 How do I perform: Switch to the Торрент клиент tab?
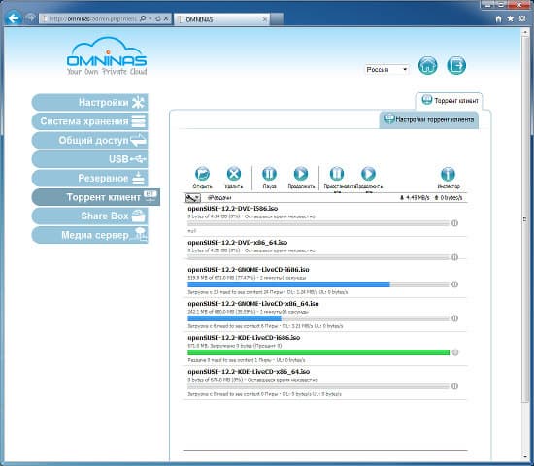click(x=450, y=101)
